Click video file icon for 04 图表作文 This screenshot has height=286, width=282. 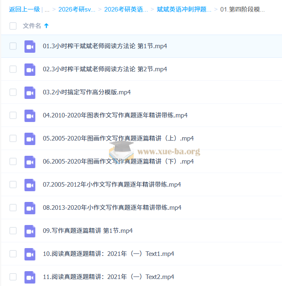tap(30, 115)
